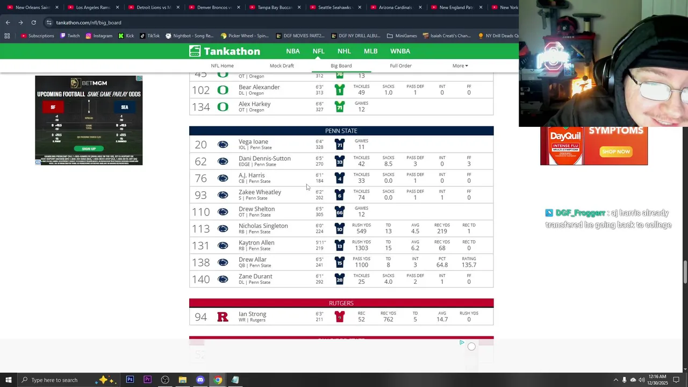Image resolution: width=688 pixels, height=387 pixels.
Task: Open Premiere Pro from the taskbar
Action: (x=147, y=380)
